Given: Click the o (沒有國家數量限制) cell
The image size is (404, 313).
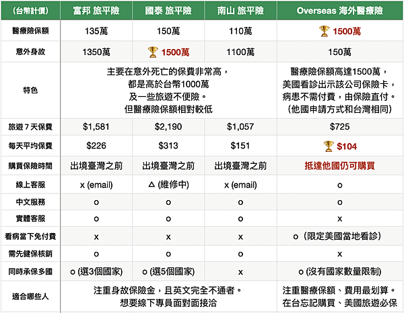Looking at the screenshot, I should 339,271.
